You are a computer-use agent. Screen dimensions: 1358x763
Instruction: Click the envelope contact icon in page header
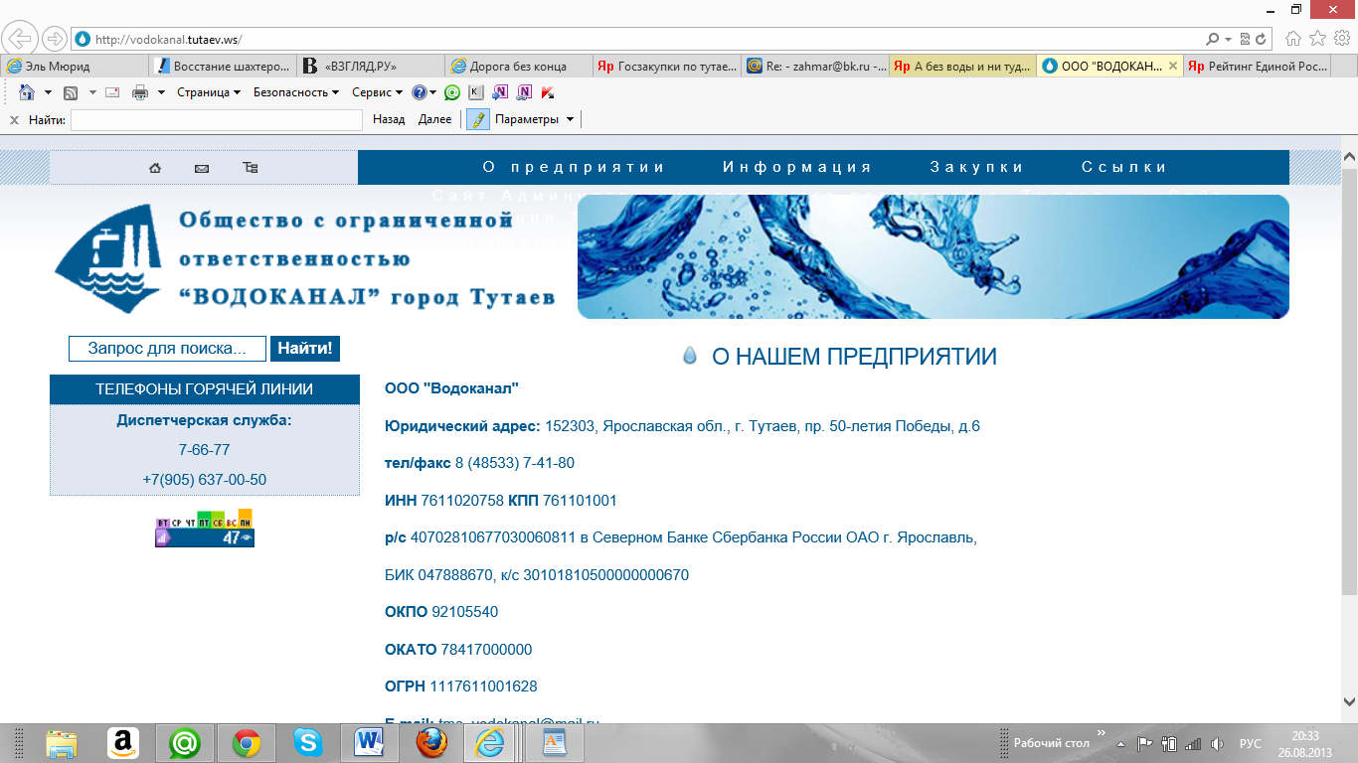pos(202,169)
